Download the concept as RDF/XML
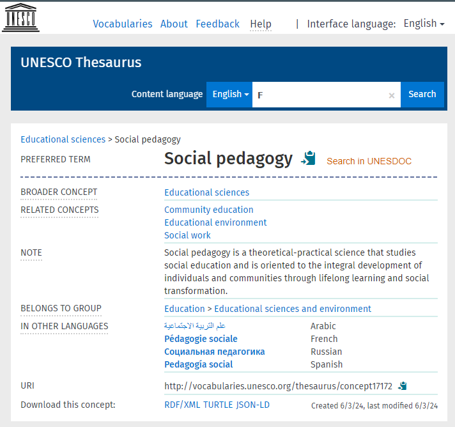This screenshot has height=427, width=455. click(x=182, y=405)
